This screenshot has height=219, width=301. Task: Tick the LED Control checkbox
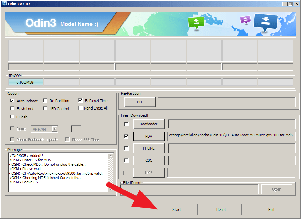(45, 108)
